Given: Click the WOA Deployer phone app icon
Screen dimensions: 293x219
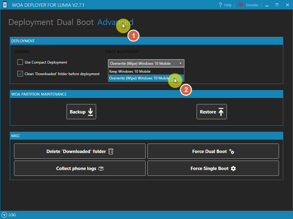Looking at the screenshot, I should 5,5.
